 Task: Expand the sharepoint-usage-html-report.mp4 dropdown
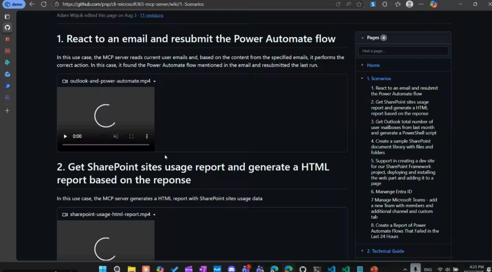pos(154,215)
